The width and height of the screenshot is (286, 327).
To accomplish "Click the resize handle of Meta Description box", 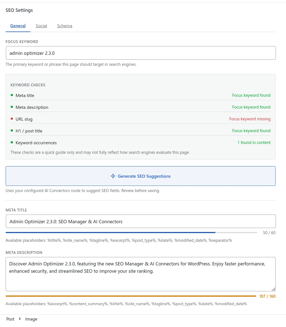I will (x=273, y=289).
